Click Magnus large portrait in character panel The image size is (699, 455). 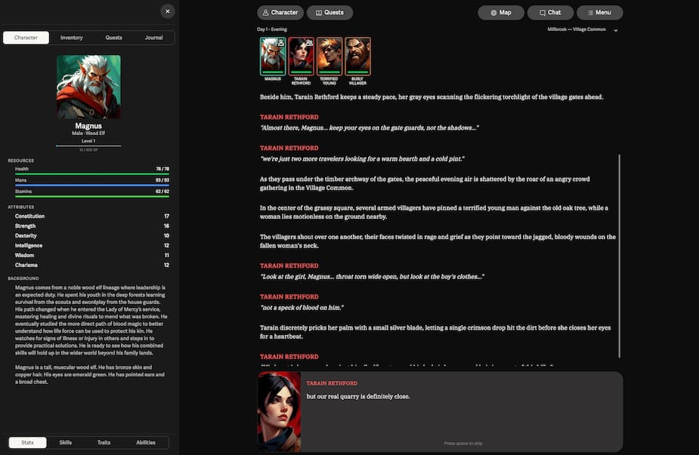click(x=88, y=87)
